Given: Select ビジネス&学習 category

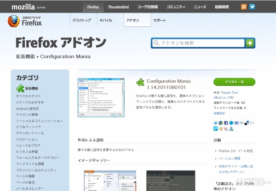Looking at the screenshot, I should point(27,152).
